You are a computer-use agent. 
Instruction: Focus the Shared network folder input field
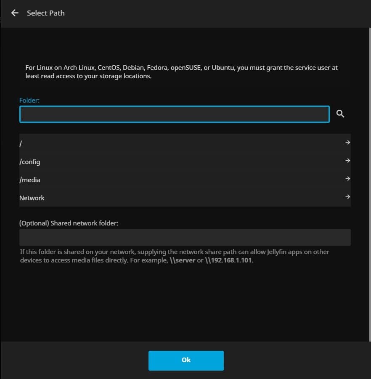click(x=185, y=237)
